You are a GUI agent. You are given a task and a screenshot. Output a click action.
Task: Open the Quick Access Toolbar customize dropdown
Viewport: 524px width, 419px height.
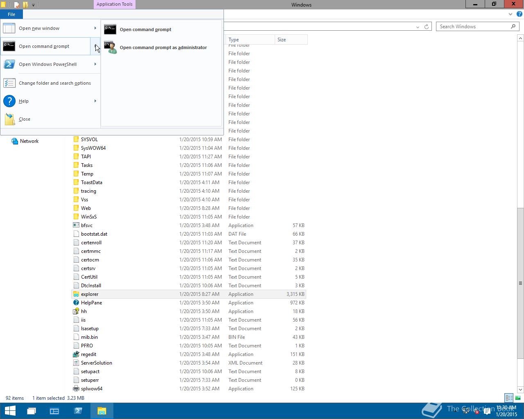[33, 5]
